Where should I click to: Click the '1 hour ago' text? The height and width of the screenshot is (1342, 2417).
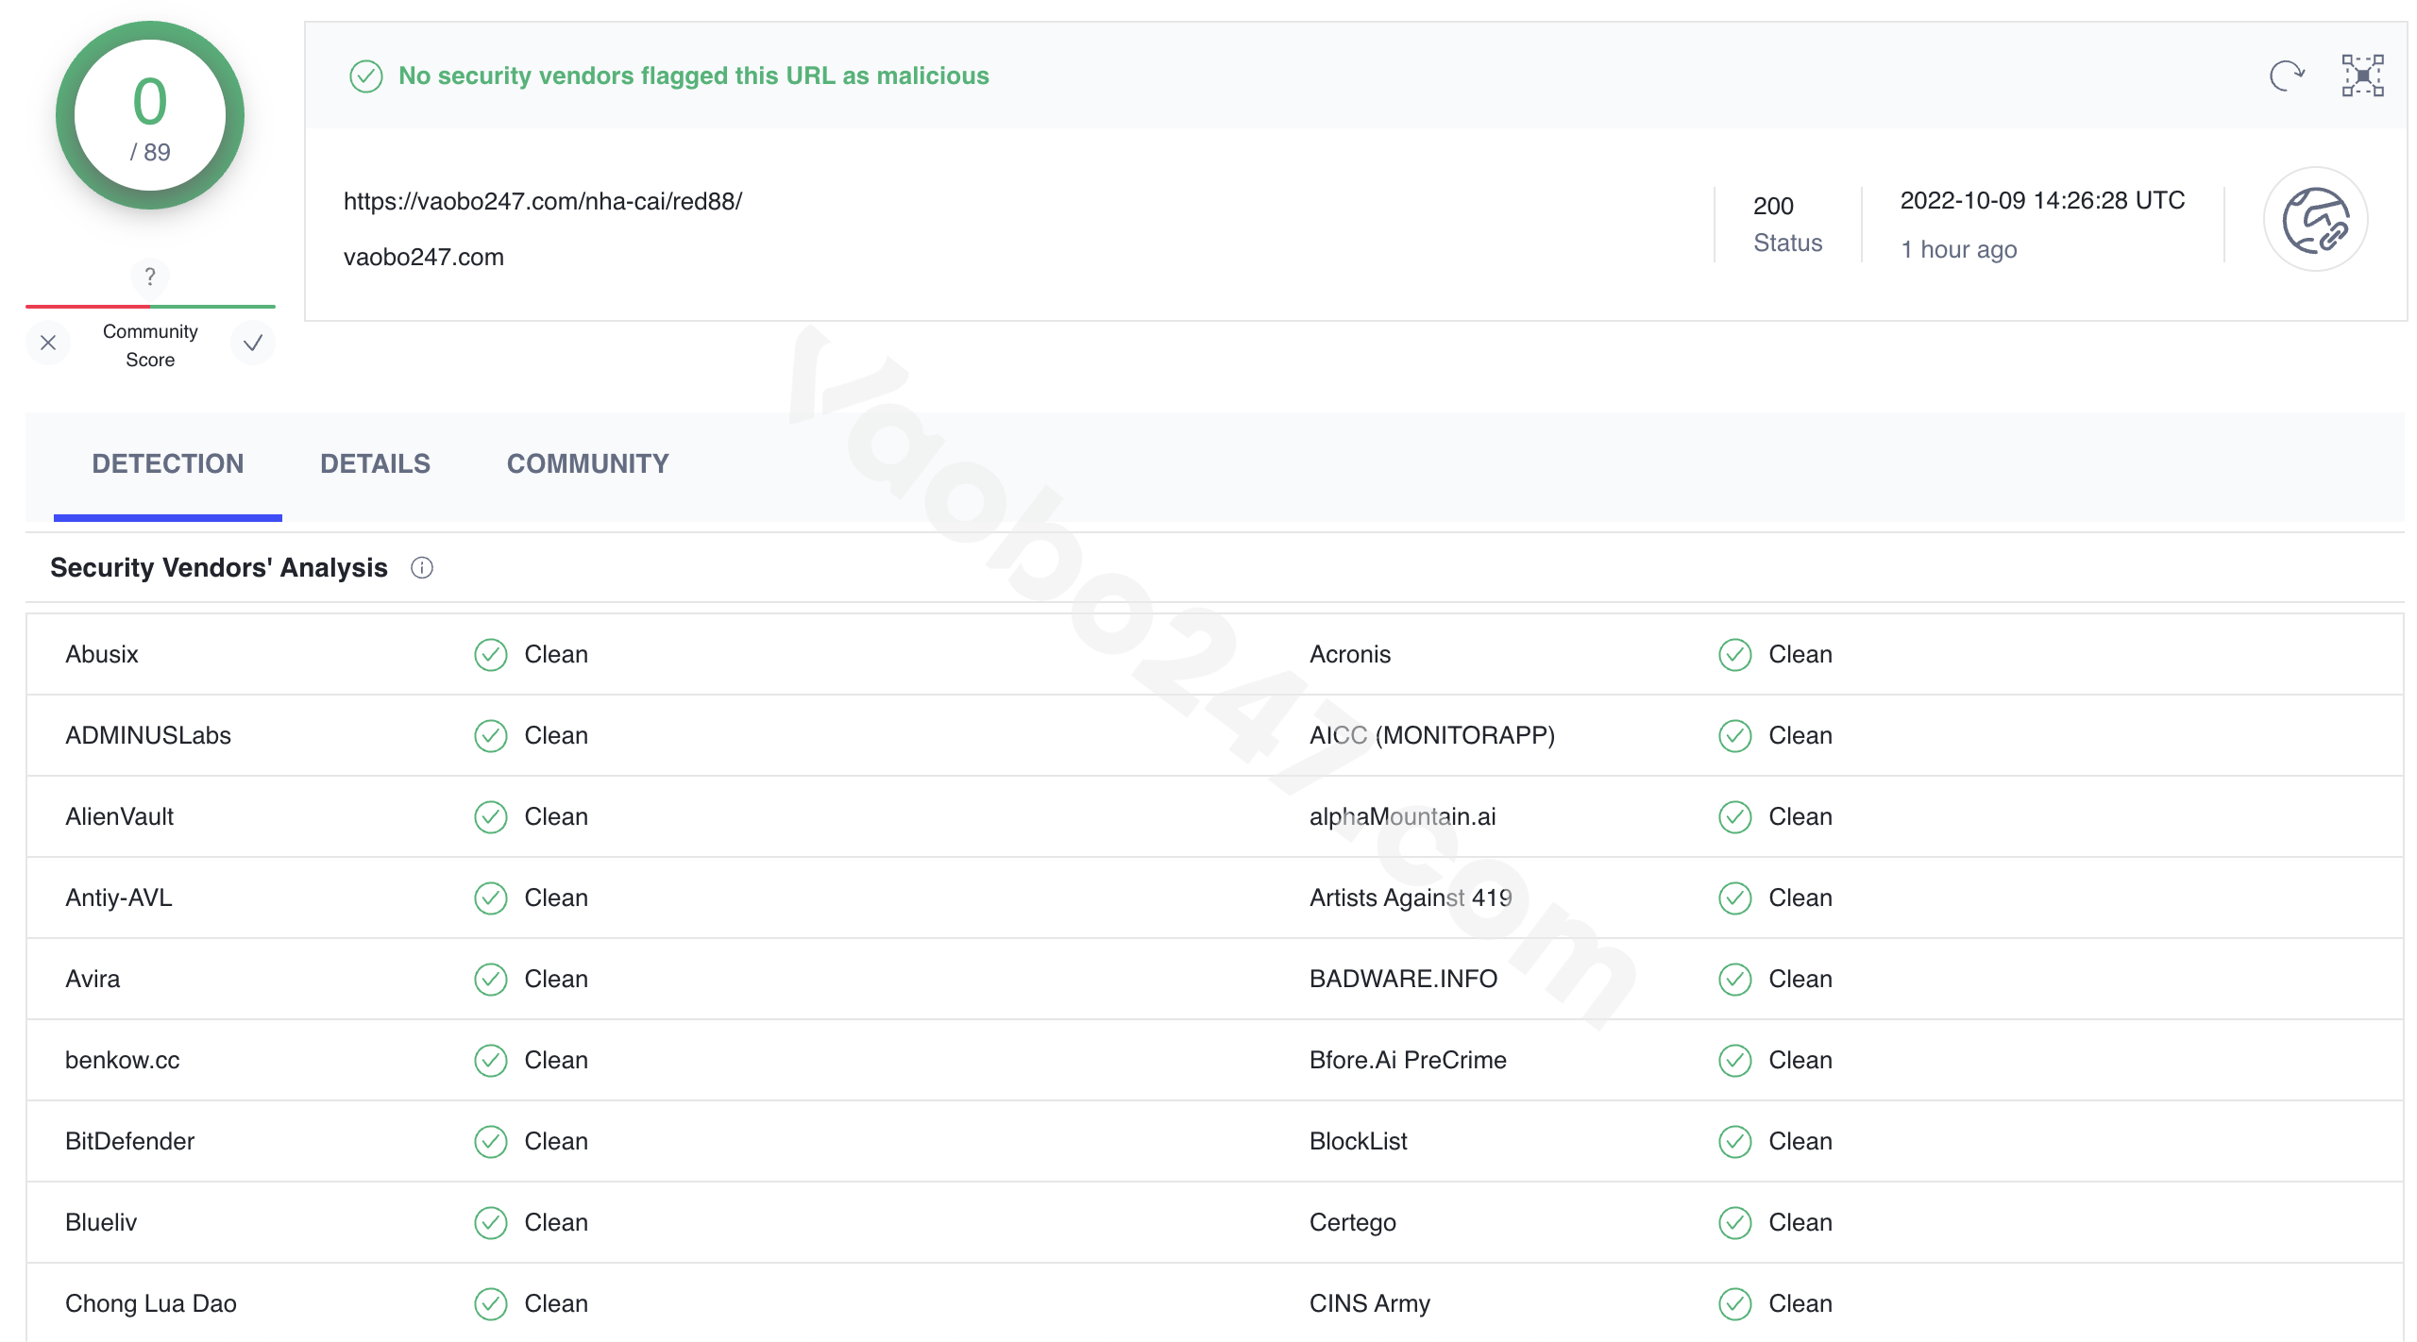coord(1959,250)
